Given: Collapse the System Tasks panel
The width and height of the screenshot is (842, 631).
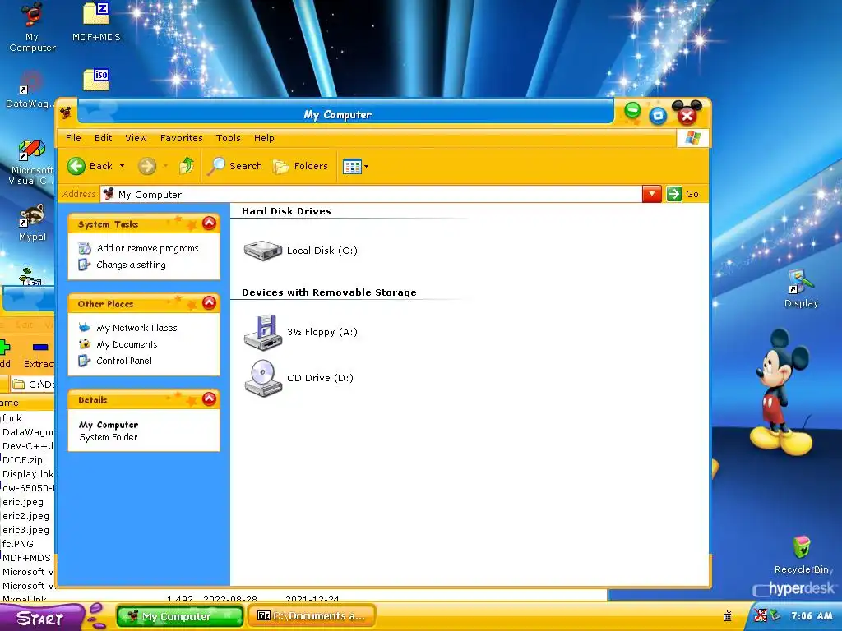Looking at the screenshot, I should 209,223.
